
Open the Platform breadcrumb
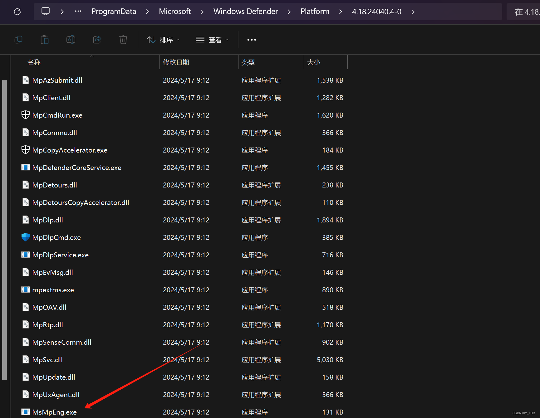point(315,12)
